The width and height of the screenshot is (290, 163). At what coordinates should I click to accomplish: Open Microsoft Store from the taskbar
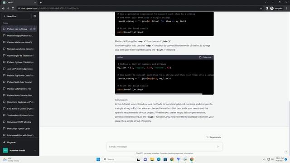pos(165,159)
